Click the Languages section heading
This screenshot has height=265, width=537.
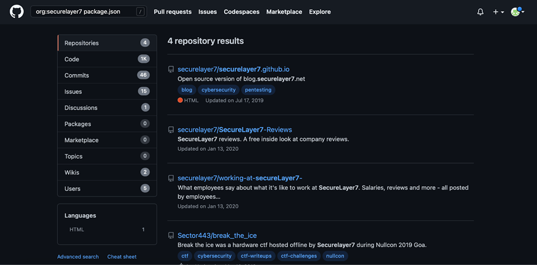click(80, 216)
